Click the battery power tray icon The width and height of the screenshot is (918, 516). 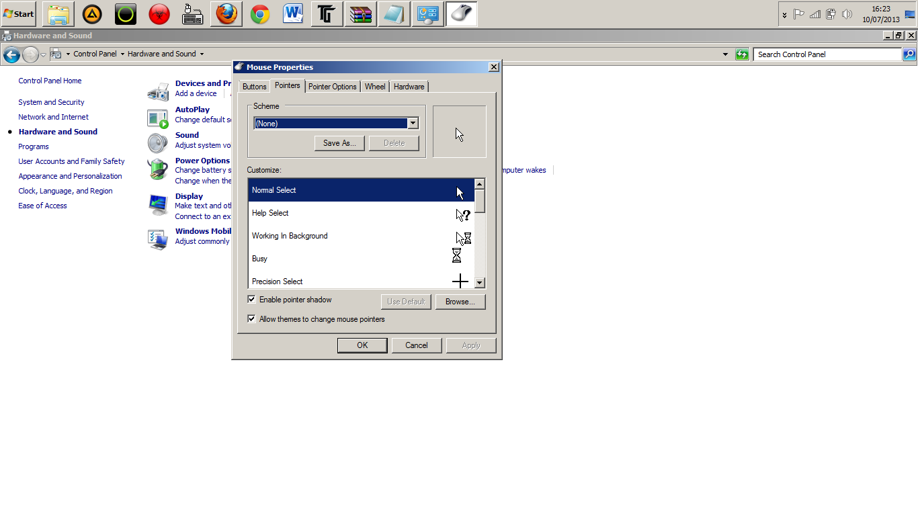pyautogui.click(x=831, y=14)
